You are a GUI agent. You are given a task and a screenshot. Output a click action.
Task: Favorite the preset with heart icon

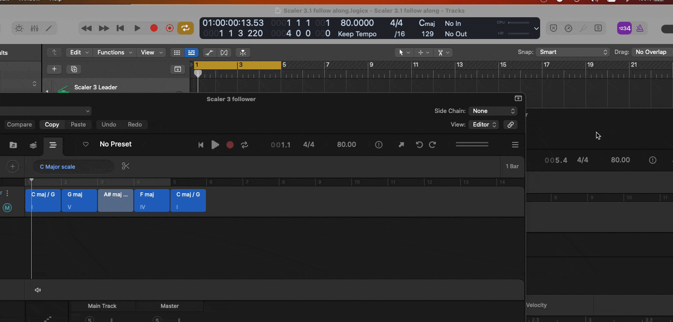86,144
